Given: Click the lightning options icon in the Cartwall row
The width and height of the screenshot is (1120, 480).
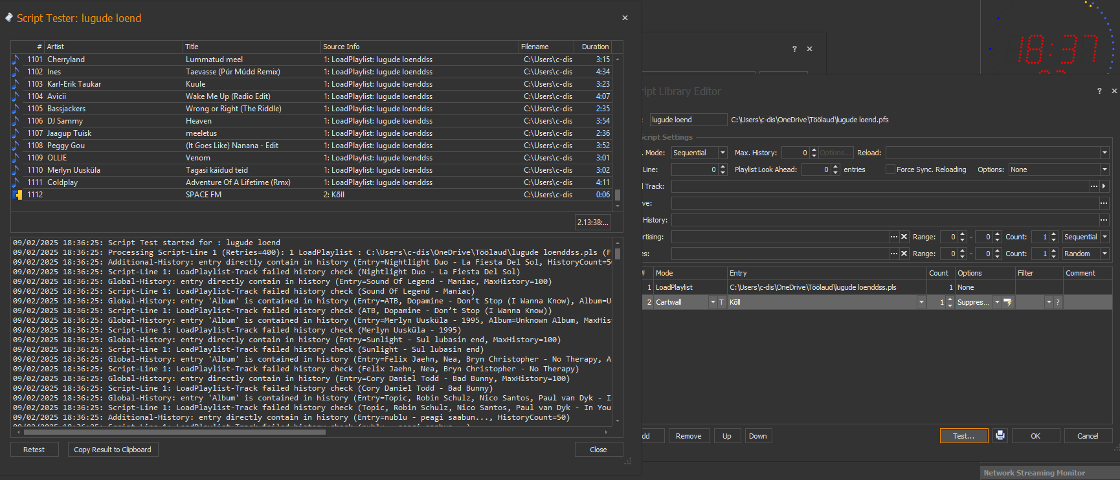Looking at the screenshot, I should tap(1007, 302).
